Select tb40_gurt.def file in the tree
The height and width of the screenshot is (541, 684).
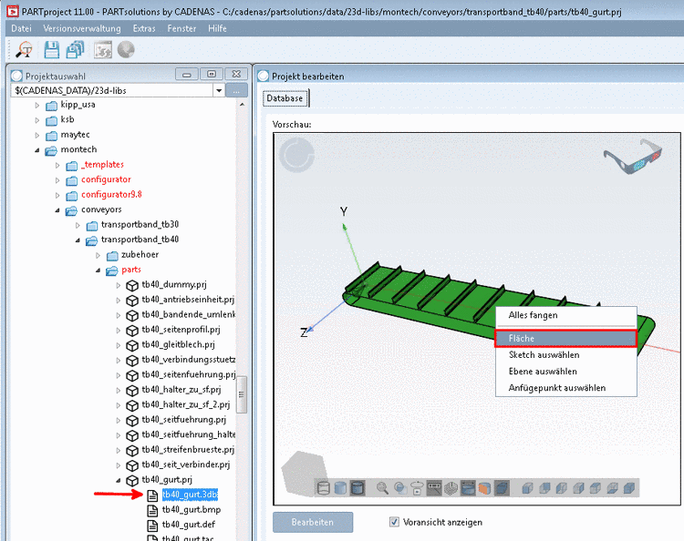click(189, 525)
